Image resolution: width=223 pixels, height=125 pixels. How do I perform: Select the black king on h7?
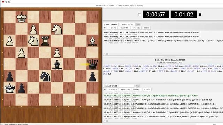10,88
